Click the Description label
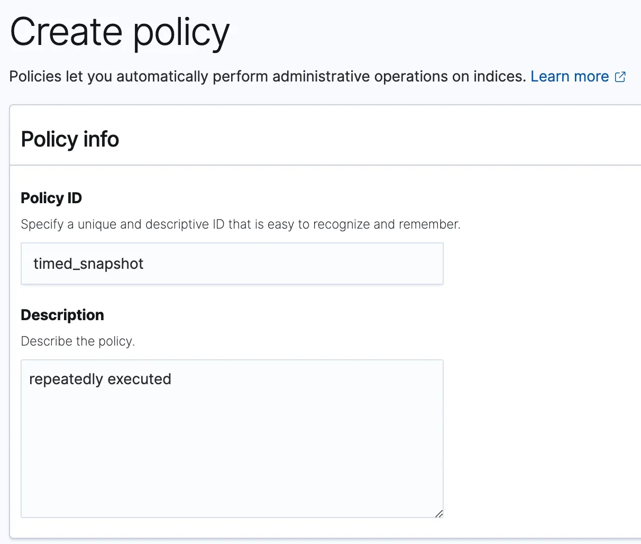This screenshot has width=641, height=544. [x=62, y=315]
